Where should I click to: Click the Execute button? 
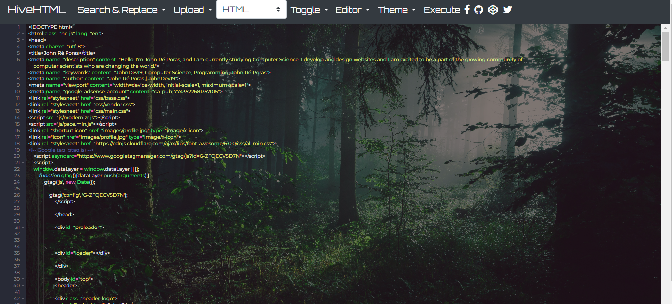[x=442, y=10]
